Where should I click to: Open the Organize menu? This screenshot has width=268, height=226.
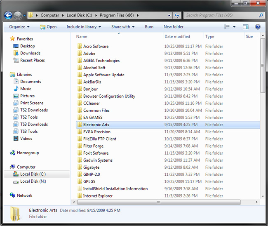pos(19,27)
